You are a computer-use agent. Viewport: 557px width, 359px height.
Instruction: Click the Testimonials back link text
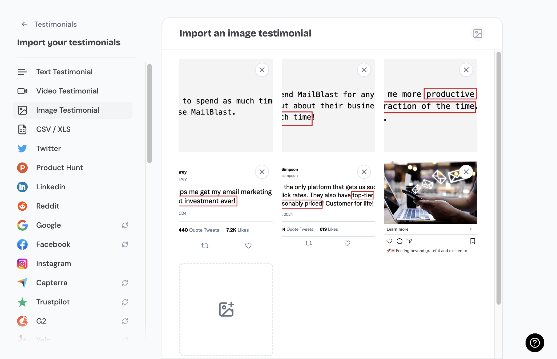pyautogui.click(x=55, y=24)
